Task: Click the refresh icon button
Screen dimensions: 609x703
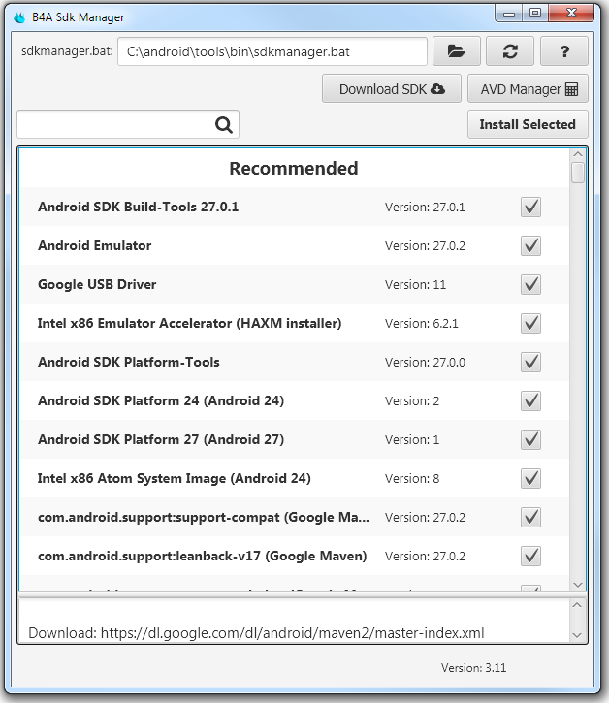Action: (510, 51)
